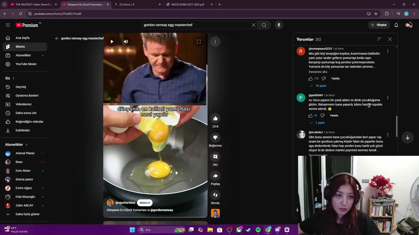Screen dimensions: 419x235
Task: Click the browser address bar URL
Action: pos(58,14)
